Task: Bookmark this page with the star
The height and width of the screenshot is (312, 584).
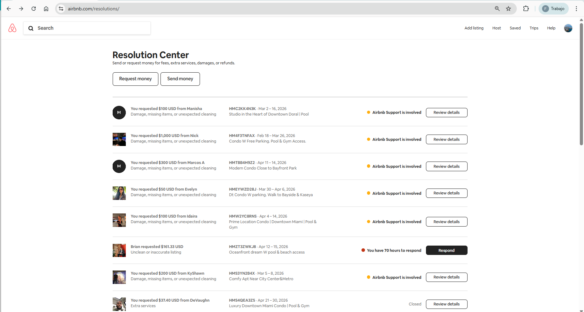Action: [508, 9]
